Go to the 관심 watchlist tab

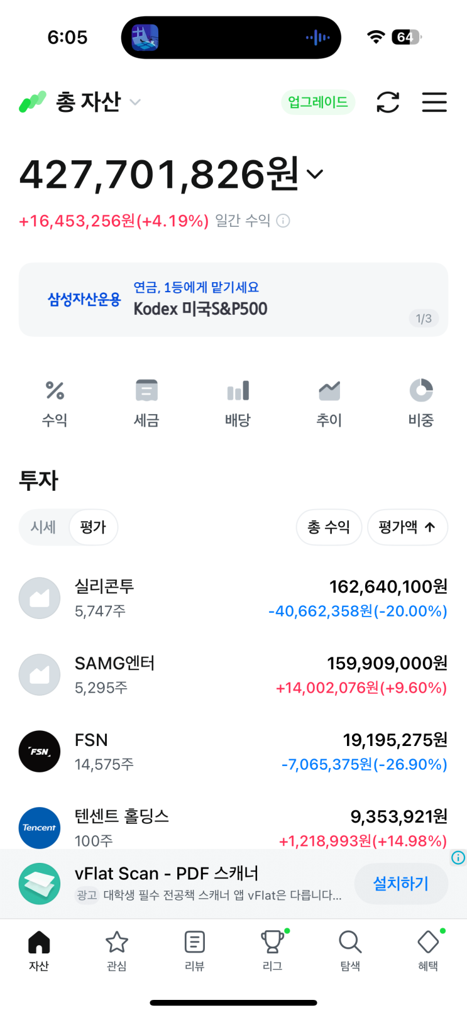(117, 951)
